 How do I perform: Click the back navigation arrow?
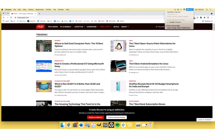coord(4,17)
